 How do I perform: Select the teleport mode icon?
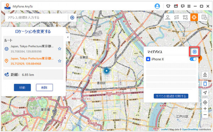pyautogui.click(x=168, y=17)
